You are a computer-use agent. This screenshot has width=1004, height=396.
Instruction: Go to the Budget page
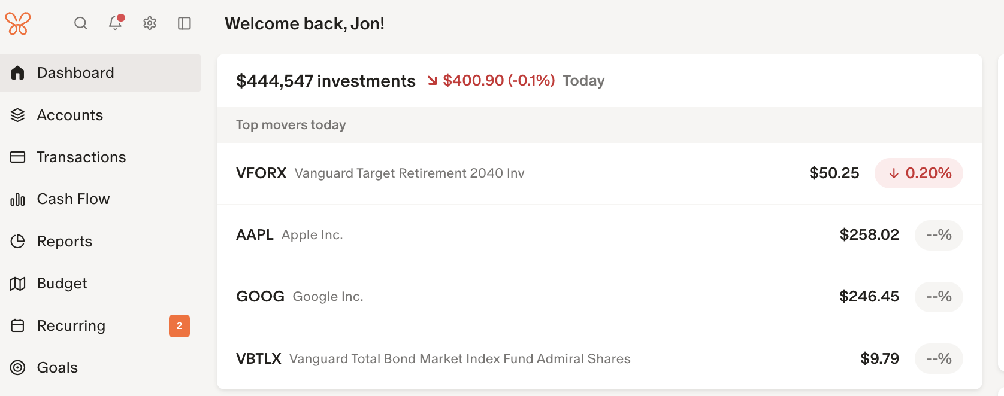click(62, 284)
